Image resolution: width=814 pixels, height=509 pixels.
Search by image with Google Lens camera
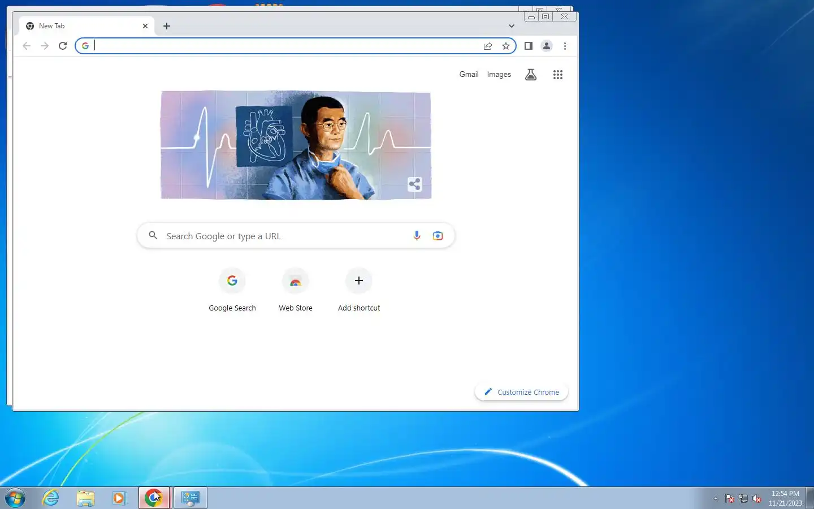click(x=438, y=235)
